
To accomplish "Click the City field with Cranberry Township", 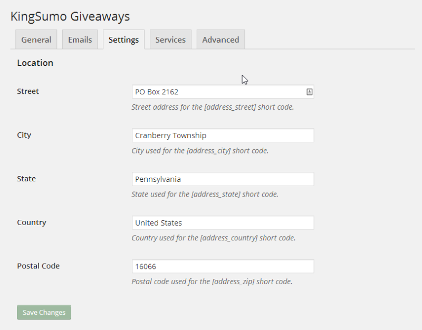I will coord(223,135).
